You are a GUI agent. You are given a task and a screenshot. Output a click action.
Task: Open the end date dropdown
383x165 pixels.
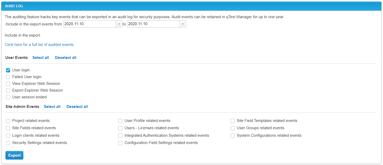(183, 24)
